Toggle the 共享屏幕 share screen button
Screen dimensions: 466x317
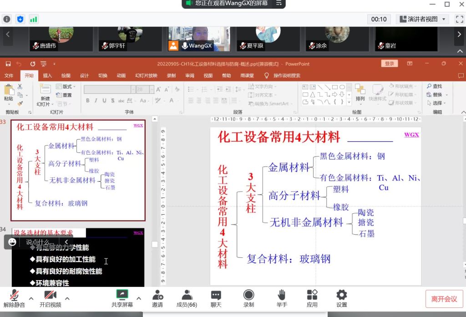[x=122, y=298]
